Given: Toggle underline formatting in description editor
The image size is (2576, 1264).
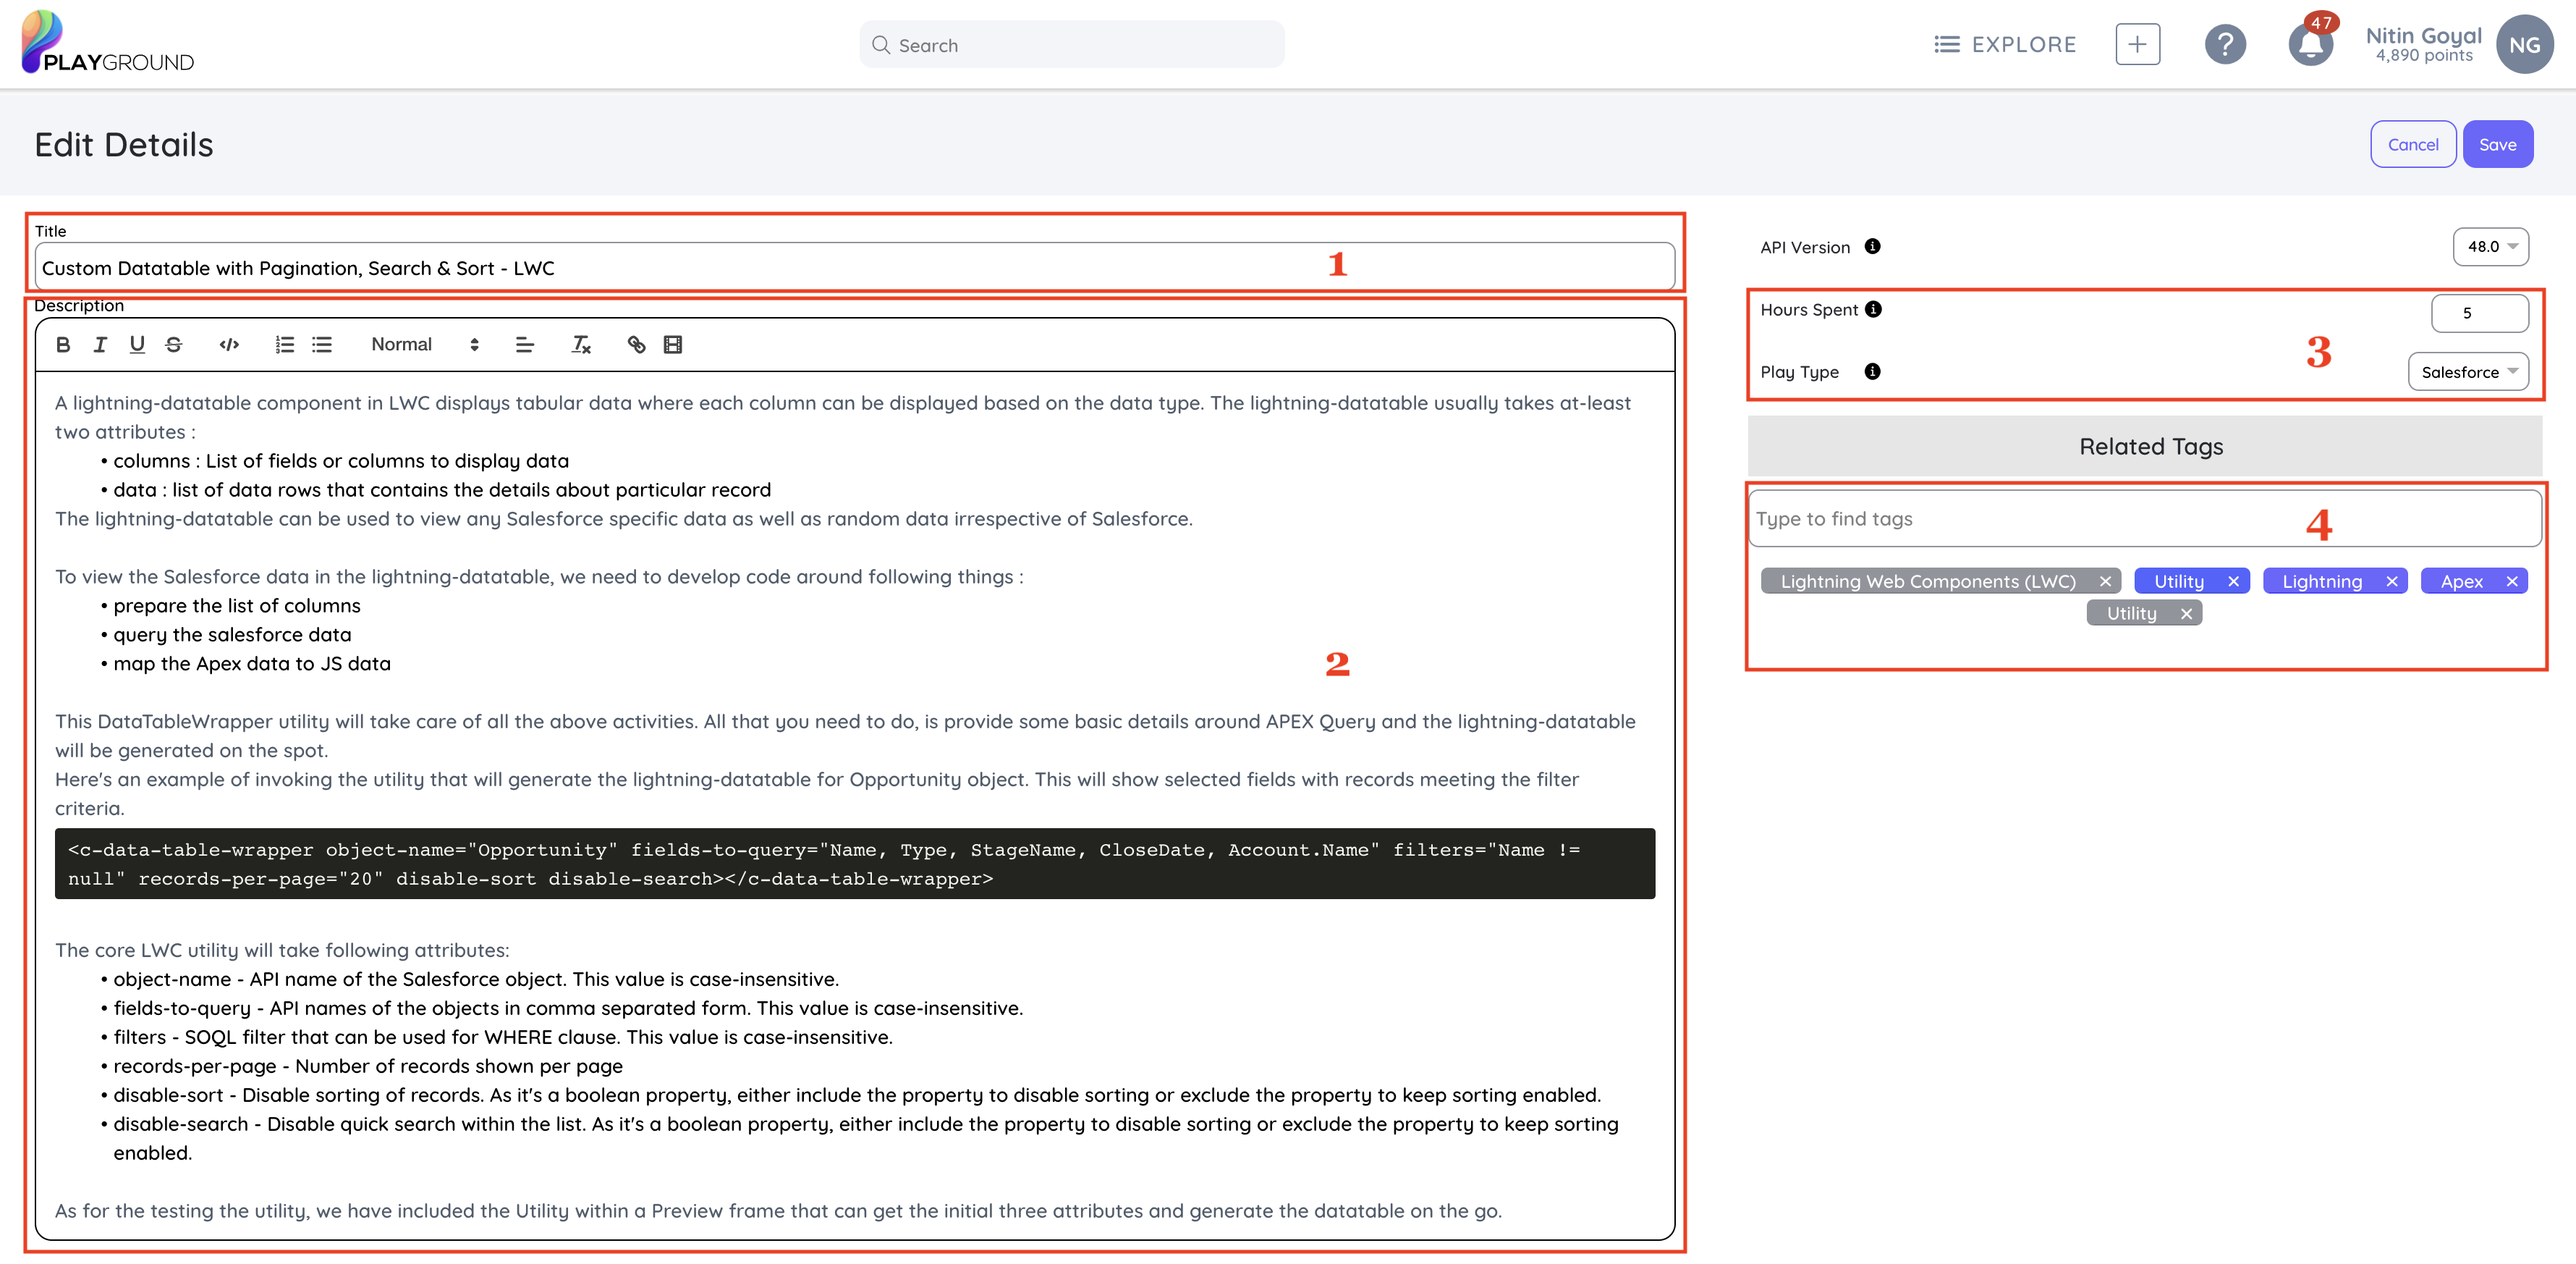Looking at the screenshot, I should point(137,345).
